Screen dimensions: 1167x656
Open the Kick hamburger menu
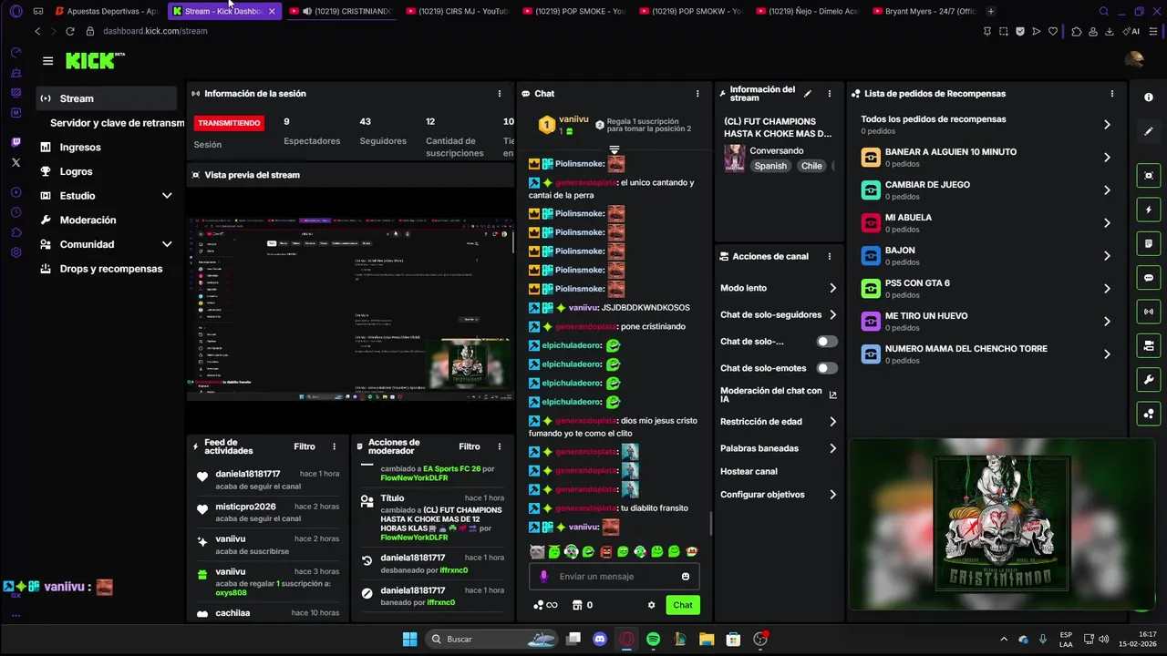click(x=47, y=61)
